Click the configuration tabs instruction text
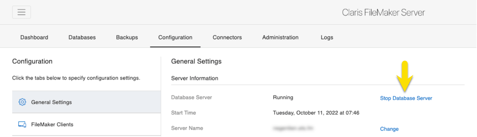The image size is (477, 137). [76, 78]
